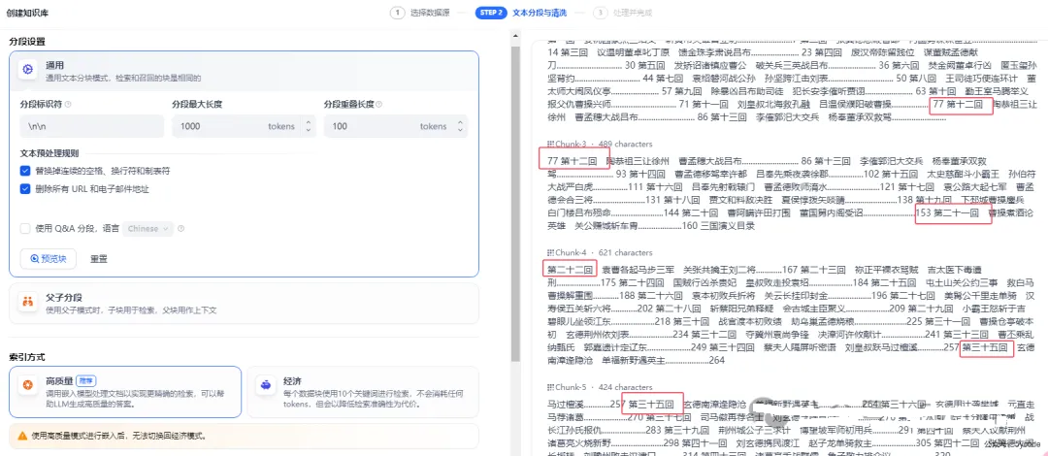Click the 高质量 index method icon
This screenshot has height=456, width=1048.
tap(28, 384)
